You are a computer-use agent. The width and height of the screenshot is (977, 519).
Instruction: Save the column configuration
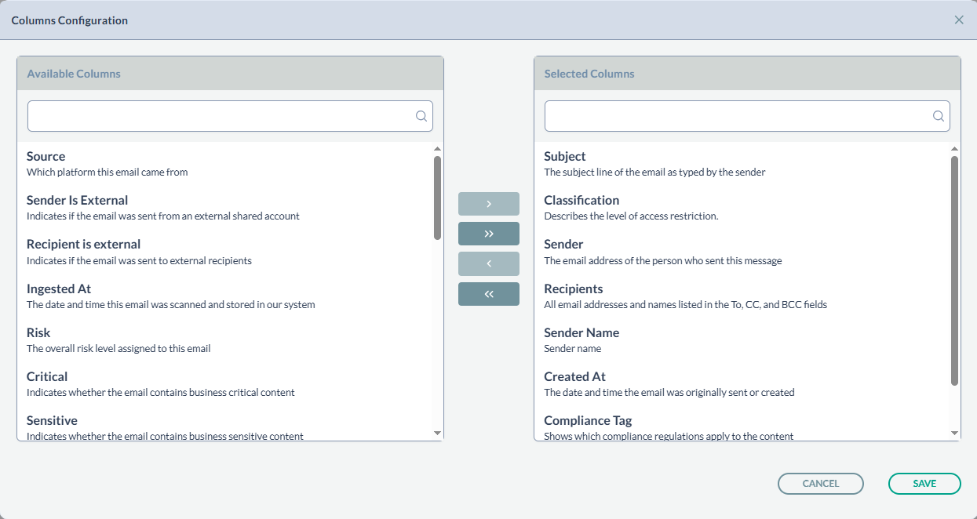tap(924, 484)
